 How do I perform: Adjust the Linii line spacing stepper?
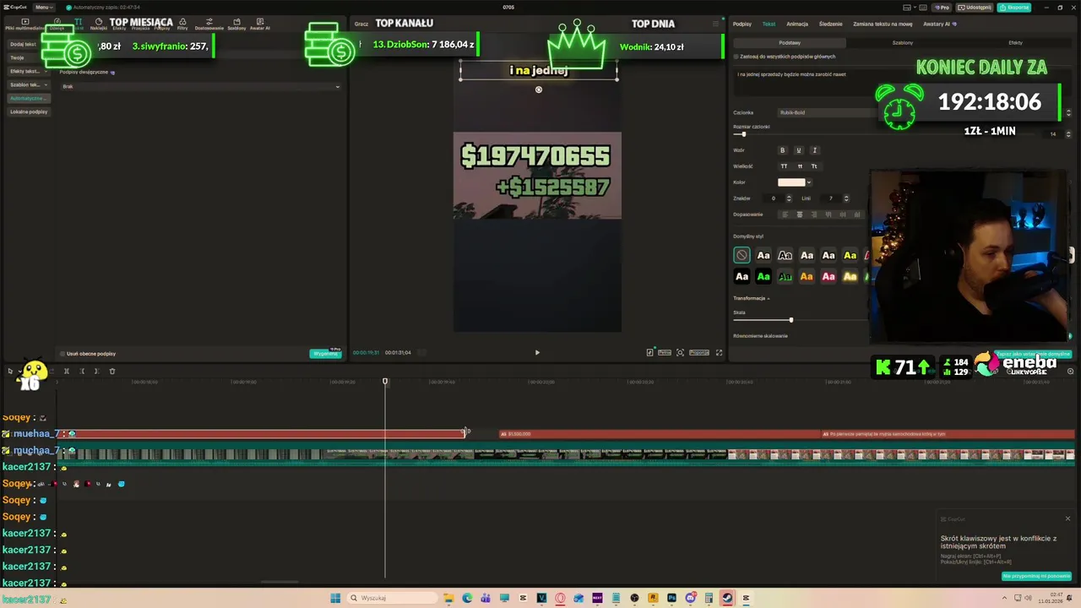(x=846, y=198)
